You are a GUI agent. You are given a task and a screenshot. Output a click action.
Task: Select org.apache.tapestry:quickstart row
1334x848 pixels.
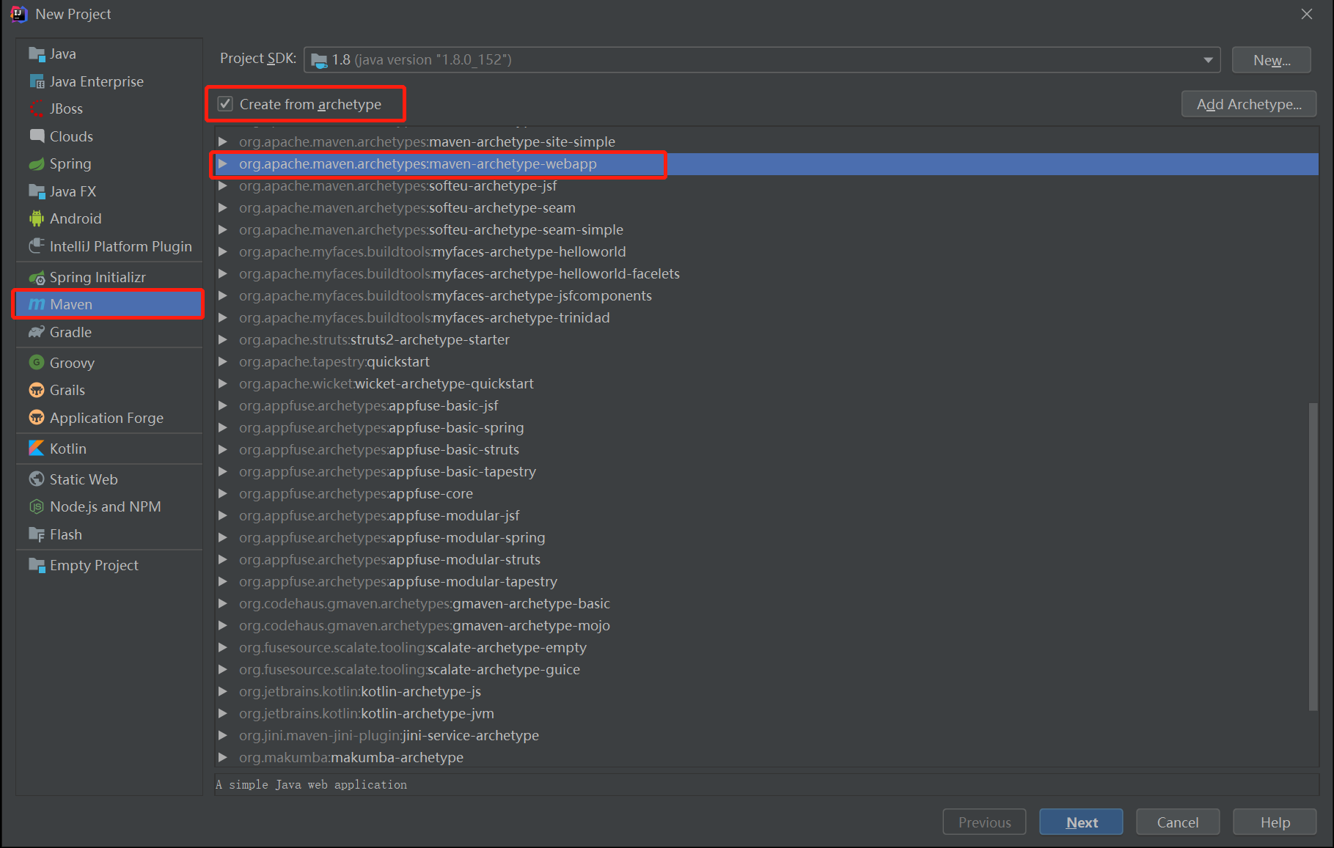[x=766, y=361]
